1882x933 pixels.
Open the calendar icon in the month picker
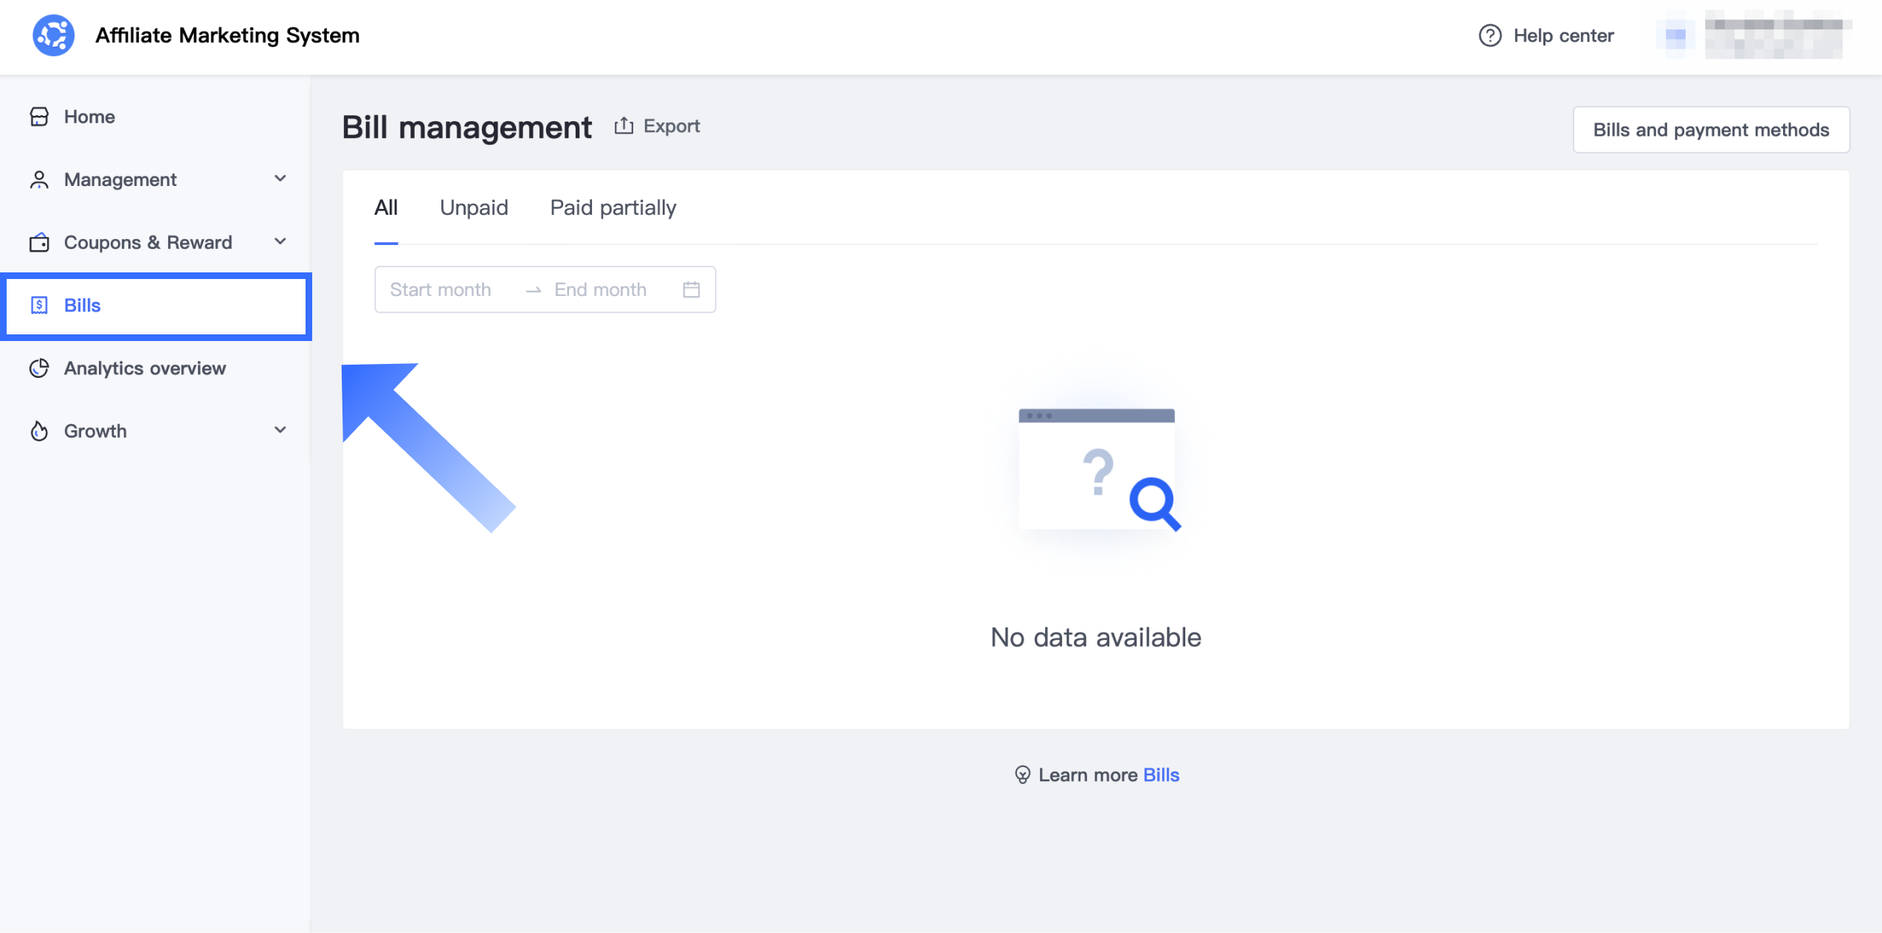[x=691, y=289]
